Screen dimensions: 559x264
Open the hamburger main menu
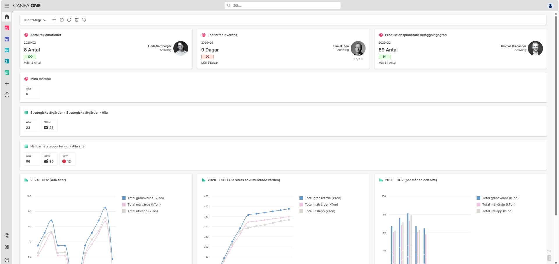[7, 6]
